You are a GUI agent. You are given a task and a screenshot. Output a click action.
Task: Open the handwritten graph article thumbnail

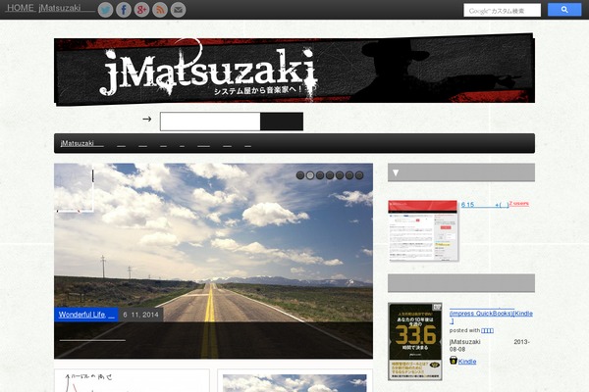132,381
